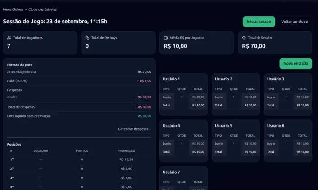Click the wallet icon beside Média R$ por Jogador
318x190 pixels.
point(166,38)
